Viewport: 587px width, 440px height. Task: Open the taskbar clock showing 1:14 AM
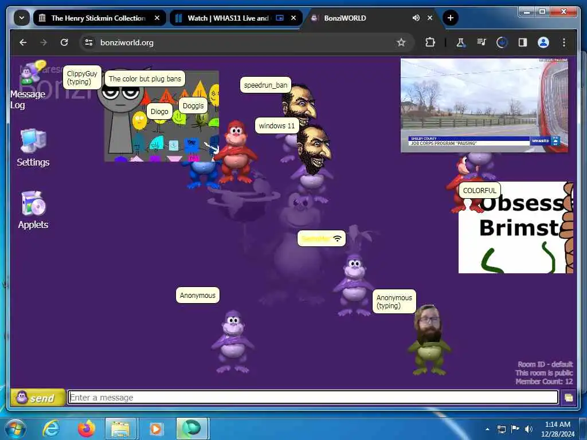pyautogui.click(x=558, y=429)
